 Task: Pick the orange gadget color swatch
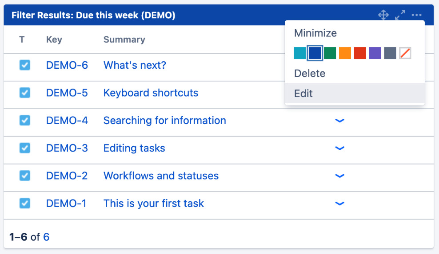(x=345, y=53)
